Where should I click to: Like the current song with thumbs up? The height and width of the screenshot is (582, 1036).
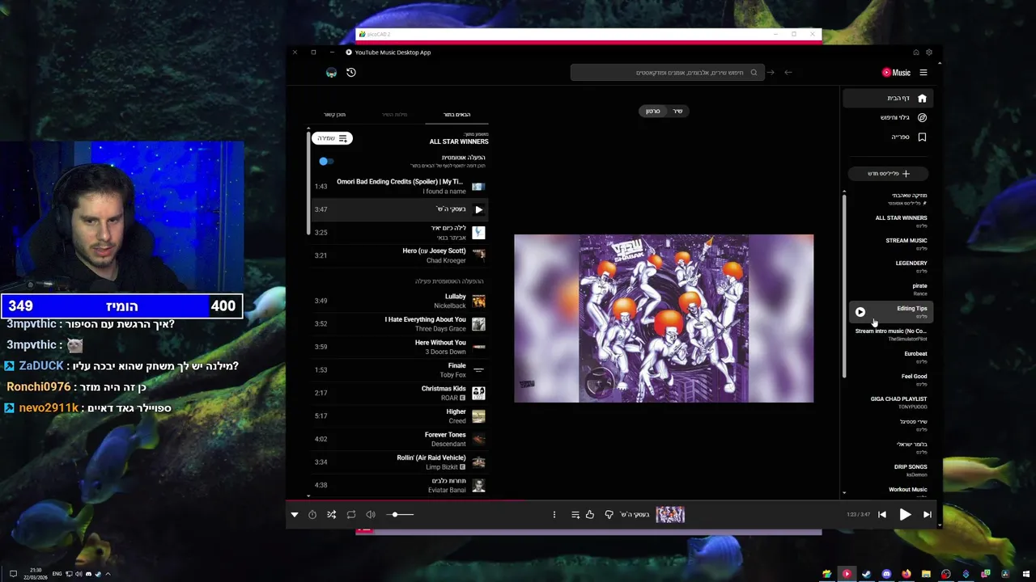click(590, 515)
